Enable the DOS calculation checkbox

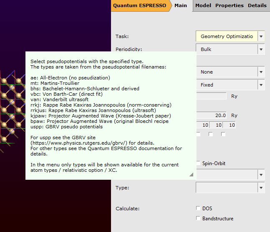point(198,208)
